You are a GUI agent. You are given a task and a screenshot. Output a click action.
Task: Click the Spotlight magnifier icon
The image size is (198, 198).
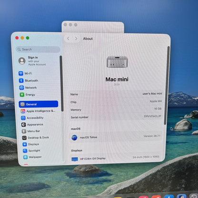pyautogui.click(x=25, y=150)
